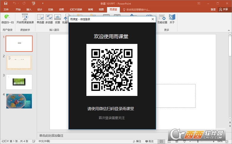Switch to the 设计 ribbon tab
This screenshot has width=232, height=144.
[x=40, y=10]
